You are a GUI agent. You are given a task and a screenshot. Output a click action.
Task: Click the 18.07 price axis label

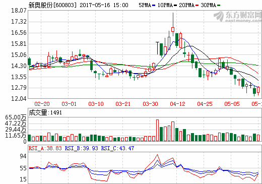coord(19,11)
